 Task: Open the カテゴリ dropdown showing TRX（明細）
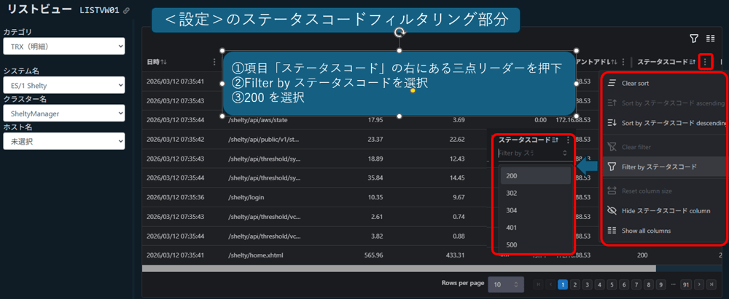63,47
